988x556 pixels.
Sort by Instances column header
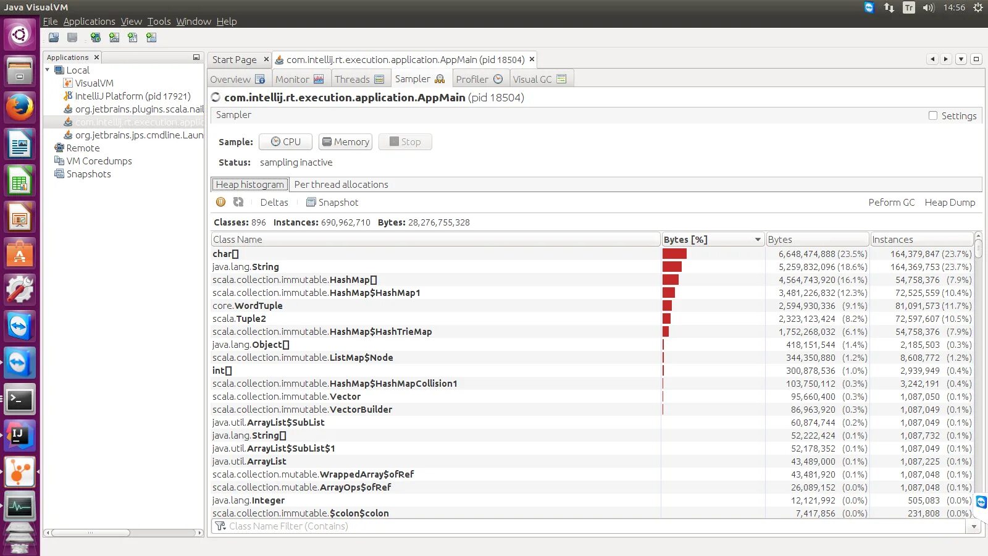921,240
